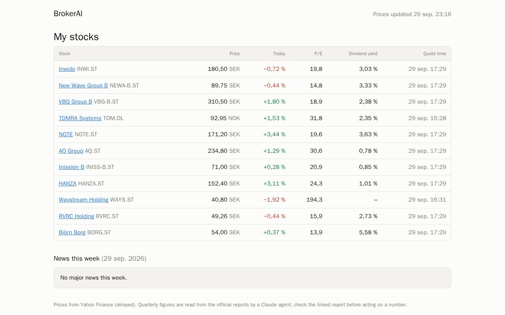Click Waystream's quote time 29 sep. 16:31

pyautogui.click(x=427, y=200)
